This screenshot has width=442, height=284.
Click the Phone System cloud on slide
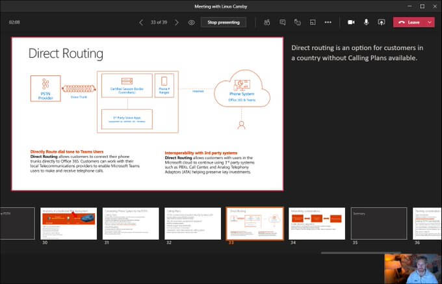242,89
